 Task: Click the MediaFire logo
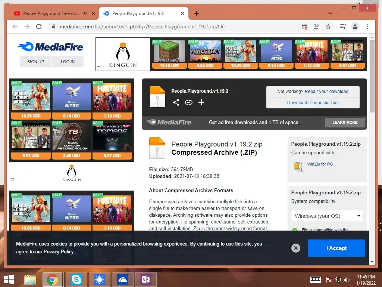click(50, 47)
